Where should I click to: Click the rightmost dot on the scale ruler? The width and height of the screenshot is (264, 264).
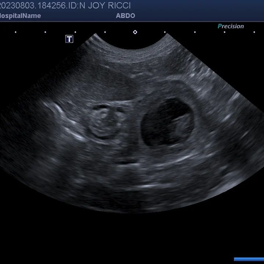pos(254,32)
